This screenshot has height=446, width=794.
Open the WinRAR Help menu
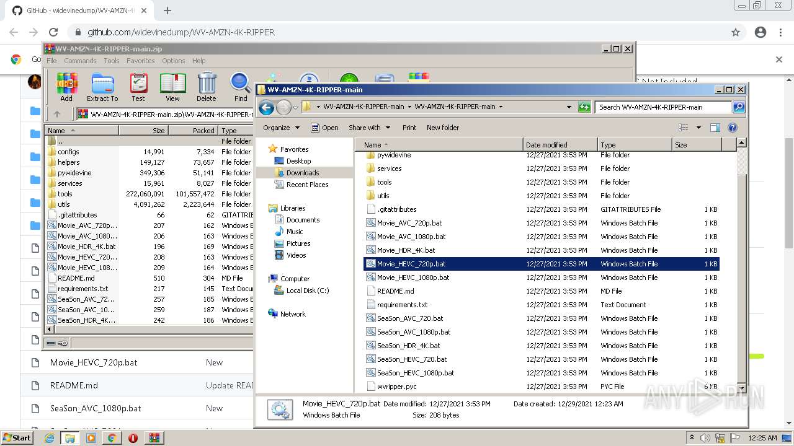[198, 61]
